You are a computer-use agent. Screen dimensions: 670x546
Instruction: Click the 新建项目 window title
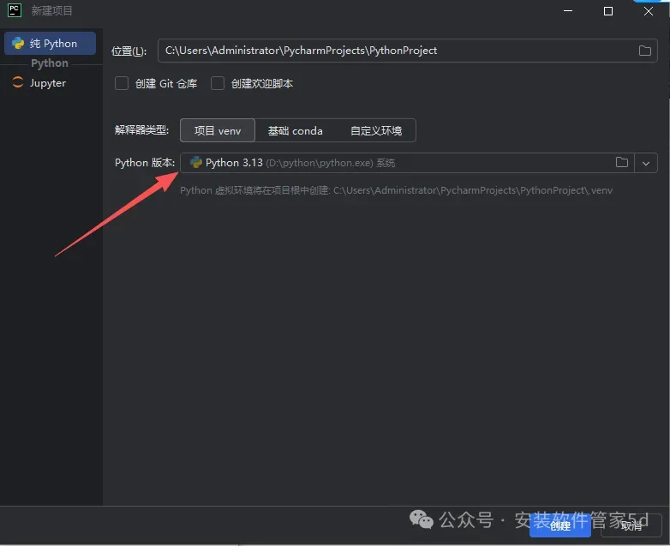point(51,10)
